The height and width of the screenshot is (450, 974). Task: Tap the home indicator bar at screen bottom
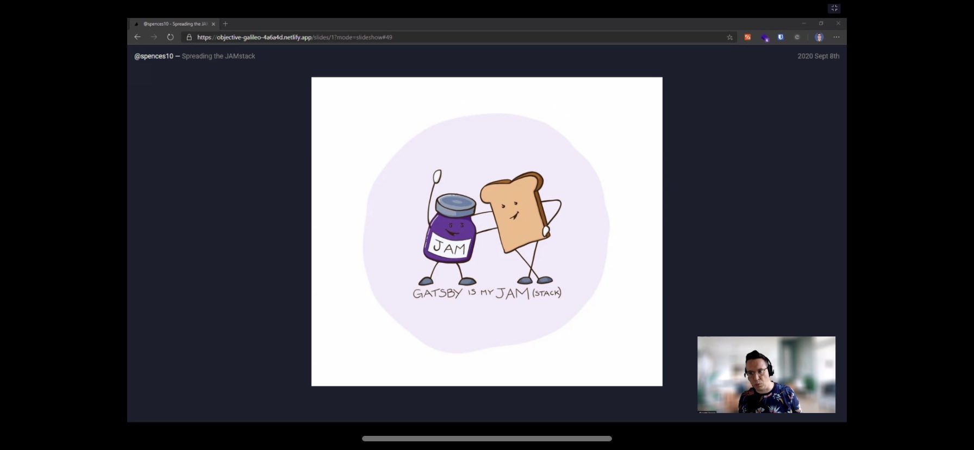click(487, 439)
